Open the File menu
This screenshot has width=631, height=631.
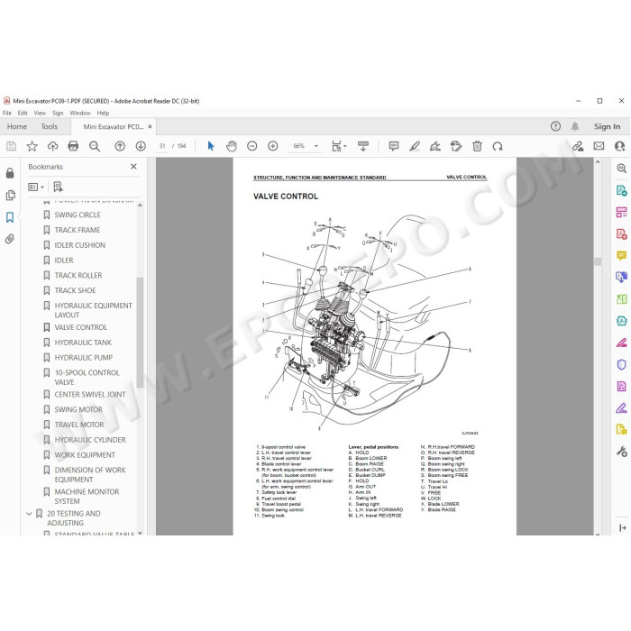tap(7, 113)
